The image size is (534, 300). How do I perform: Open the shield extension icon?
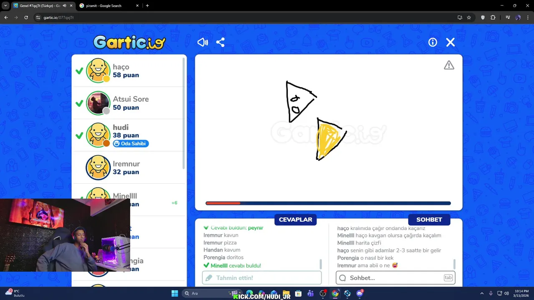click(x=483, y=17)
